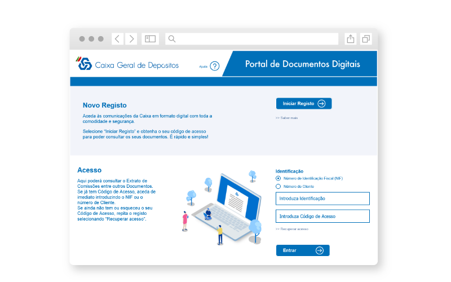Click the Ajuda link text
Viewport: 451px width, 282px height.
pos(204,67)
